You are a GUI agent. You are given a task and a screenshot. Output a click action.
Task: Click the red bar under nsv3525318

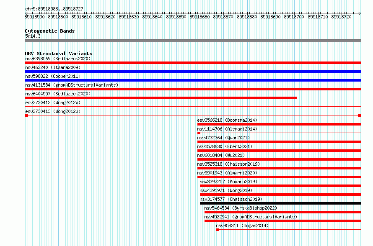tap(279, 168)
